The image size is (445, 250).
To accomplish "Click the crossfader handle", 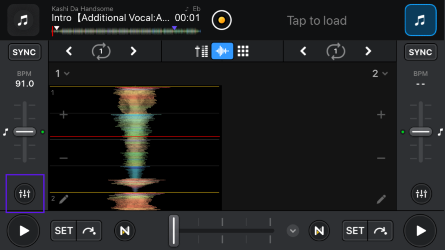I will (174, 230).
